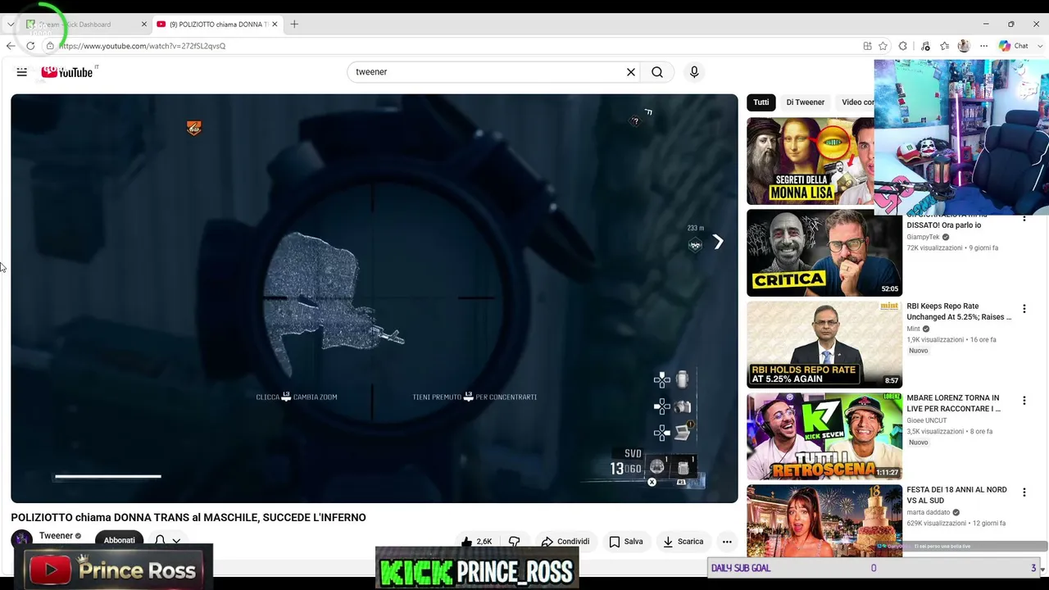The height and width of the screenshot is (590, 1049).
Task: Select the Tutti filter chip
Action: pos(761,102)
